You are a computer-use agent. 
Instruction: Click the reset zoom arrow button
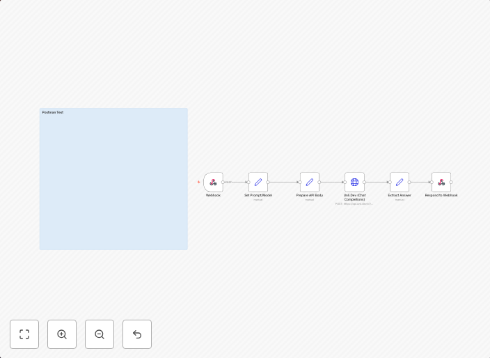coord(137,334)
